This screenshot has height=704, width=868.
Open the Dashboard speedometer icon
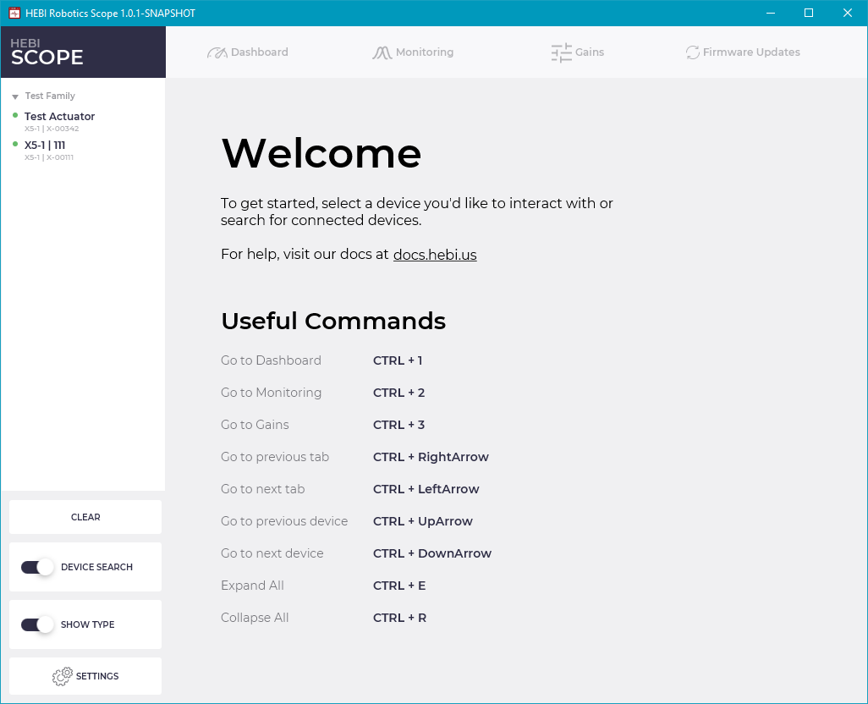[x=217, y=52]
